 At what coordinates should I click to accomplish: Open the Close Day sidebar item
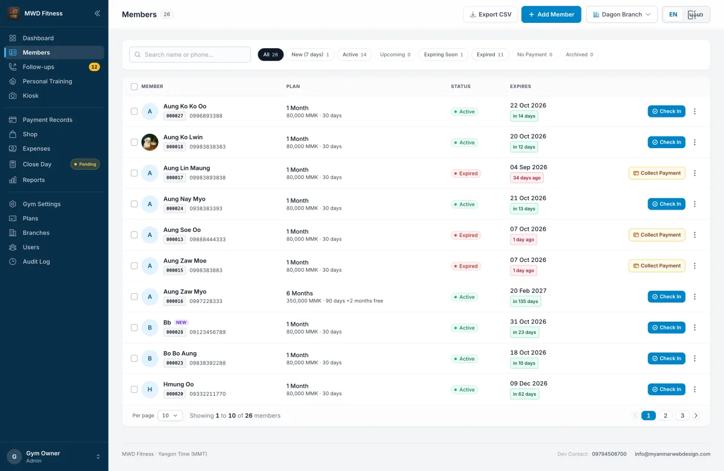54,164
